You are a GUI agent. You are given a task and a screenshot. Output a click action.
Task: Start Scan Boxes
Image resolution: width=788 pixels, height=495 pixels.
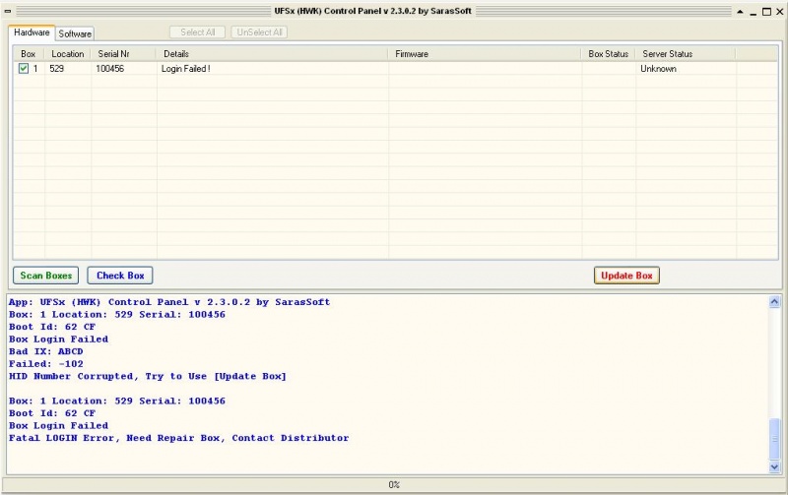pyautogui.click(x=45, y=276)
